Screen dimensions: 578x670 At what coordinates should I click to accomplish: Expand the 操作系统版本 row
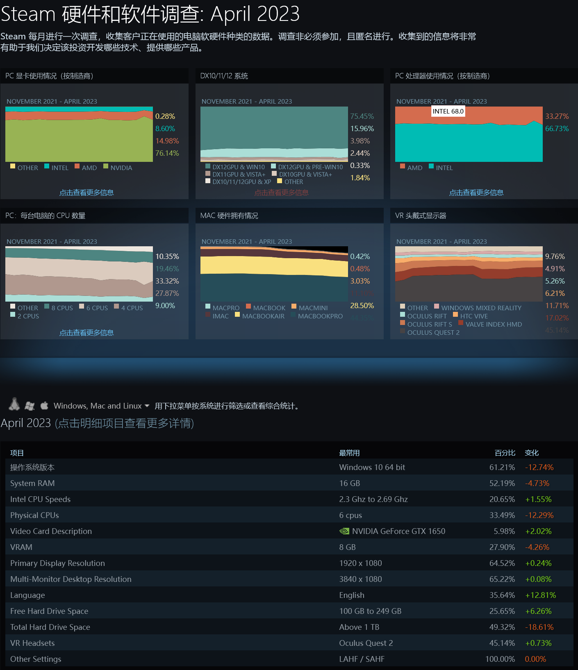click(32, 467)
